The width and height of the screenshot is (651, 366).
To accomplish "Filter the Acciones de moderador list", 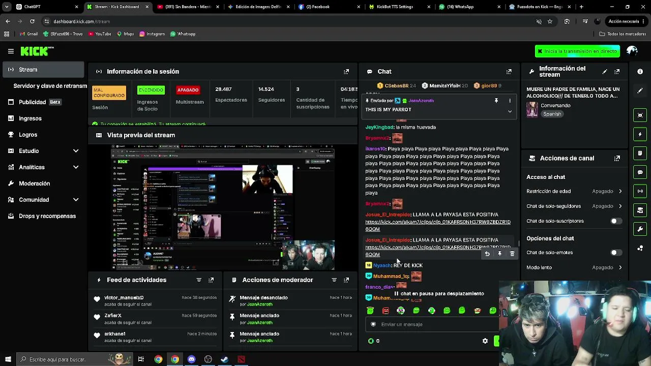I will tap(334, 280).
